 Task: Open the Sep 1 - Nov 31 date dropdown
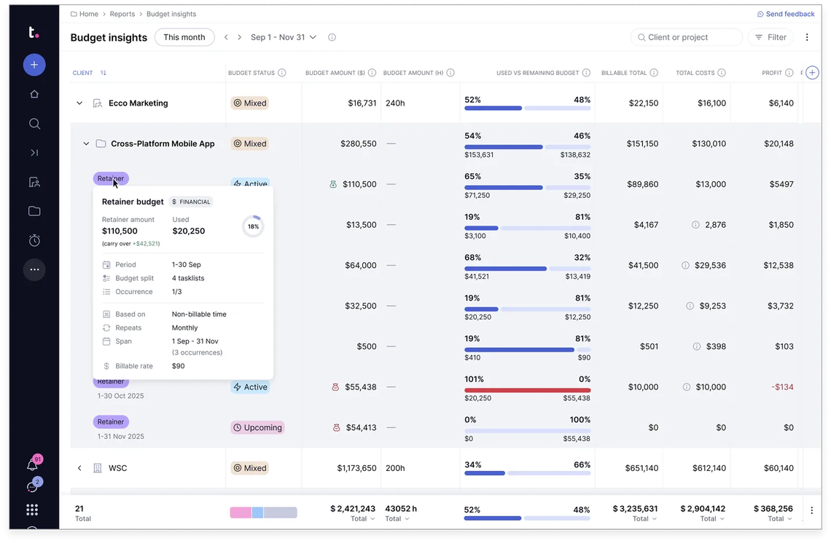(x=284, y=37)
